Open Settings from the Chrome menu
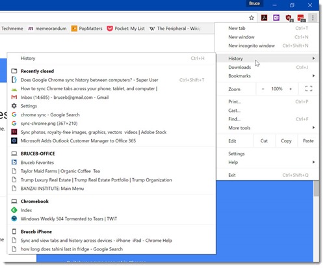This screenshot has height=268, width=325. 268,154
